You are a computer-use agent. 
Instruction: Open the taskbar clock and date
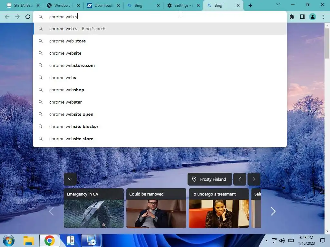click(x=306, y=241)
